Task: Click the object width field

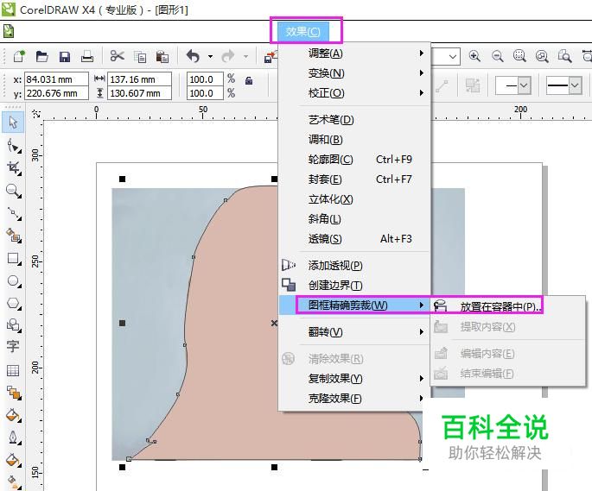Action: (139, 79)
